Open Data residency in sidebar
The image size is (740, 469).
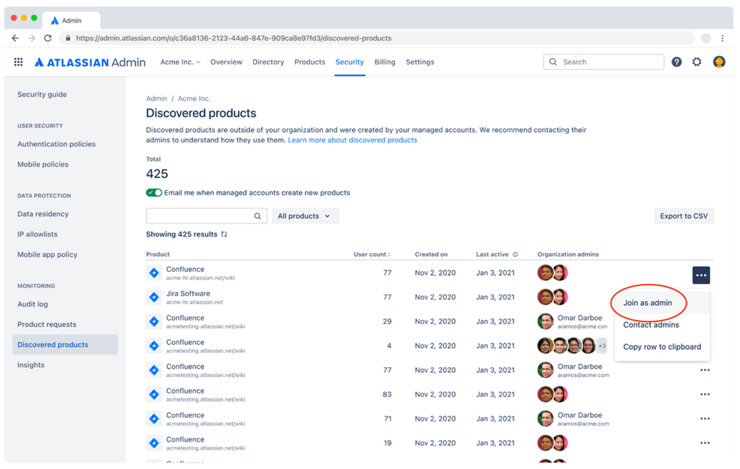pos(43,214)
